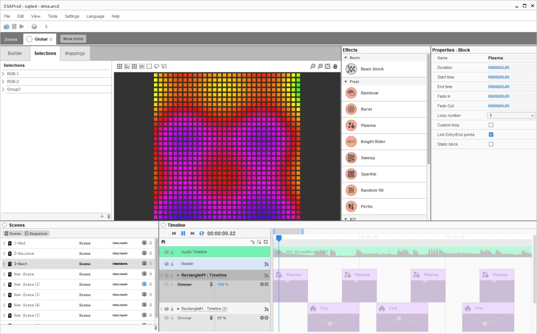Toggle lock on Audio Timeline track

coord(172,252)
